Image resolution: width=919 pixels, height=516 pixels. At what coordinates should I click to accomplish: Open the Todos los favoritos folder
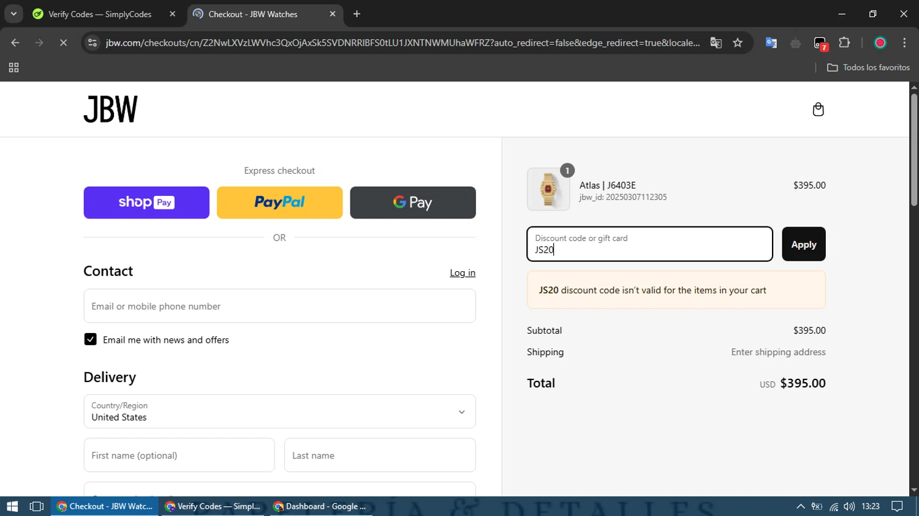coord(868,67)
